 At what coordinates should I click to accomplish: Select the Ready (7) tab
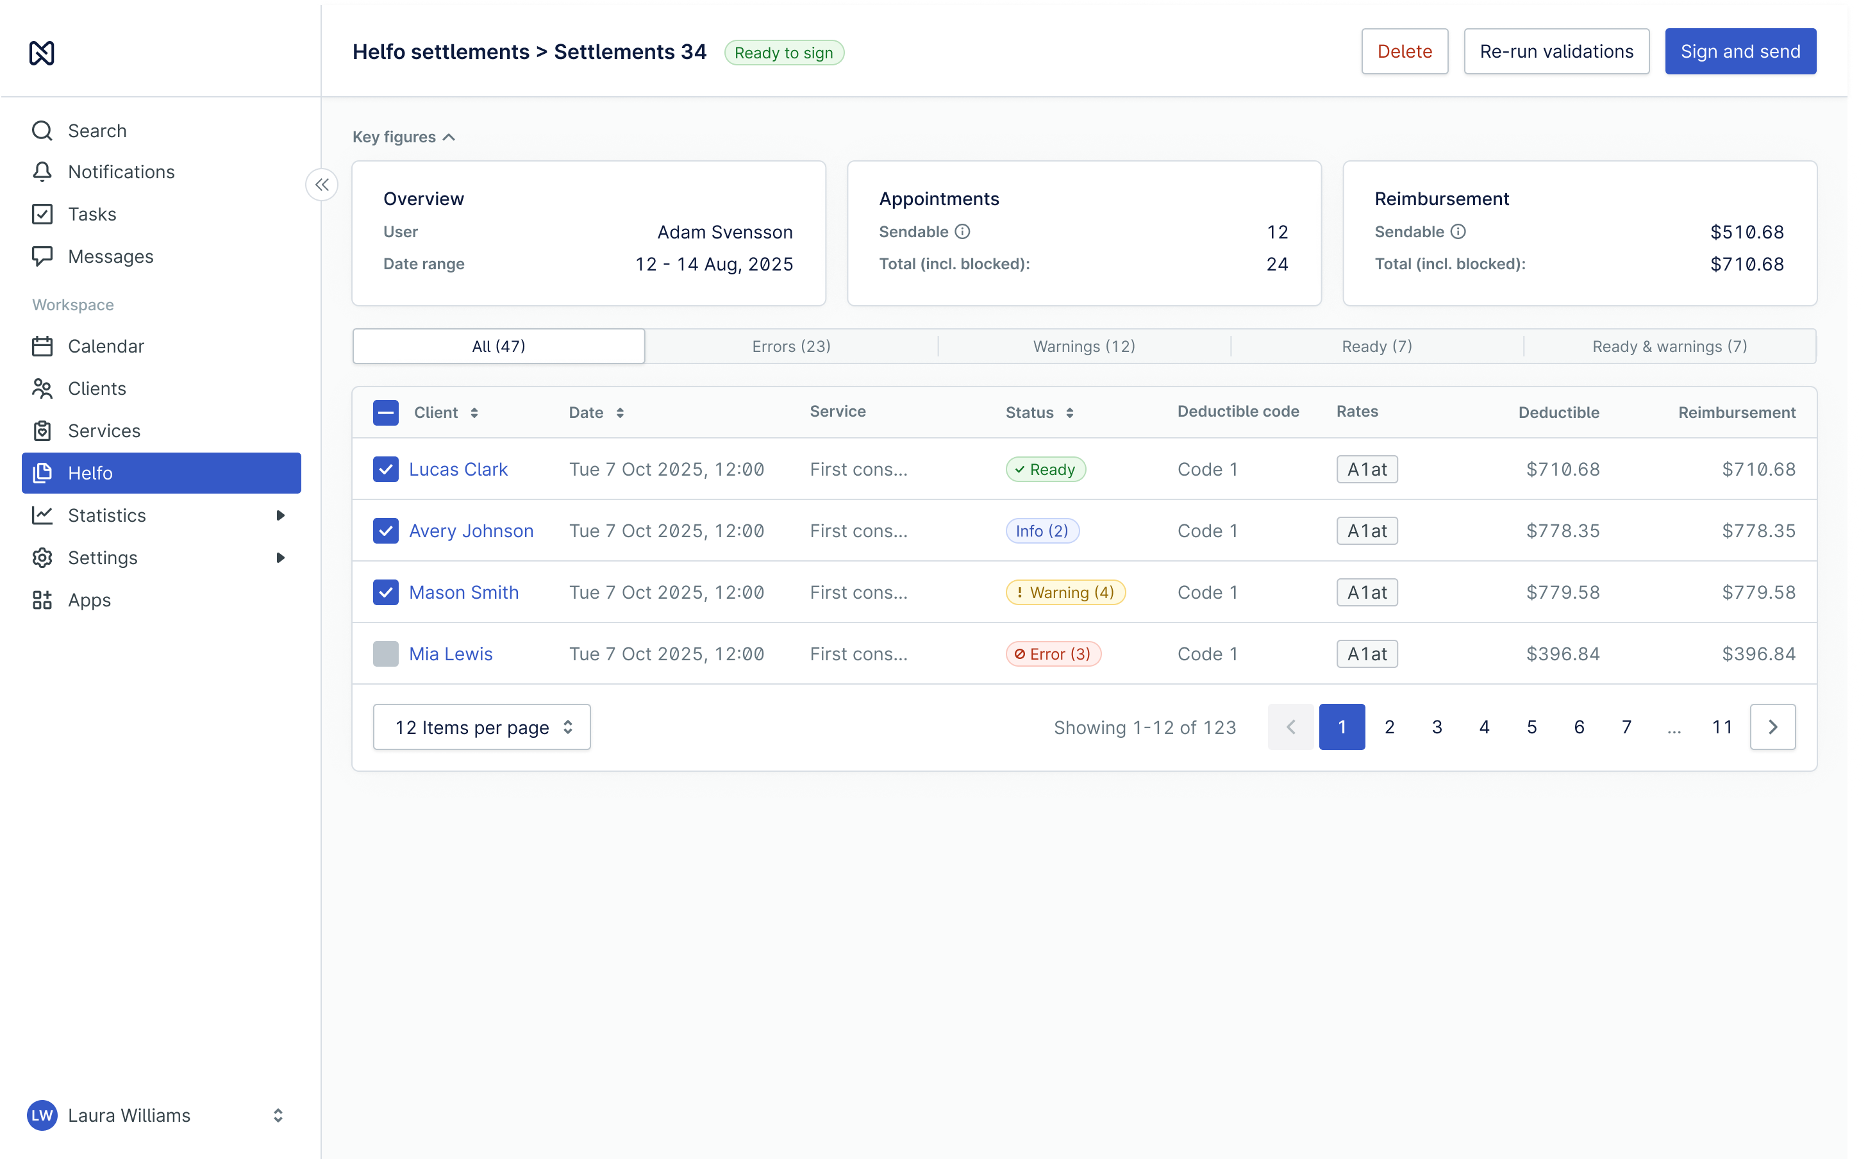pyautogui.click(x=1377, y=346)
